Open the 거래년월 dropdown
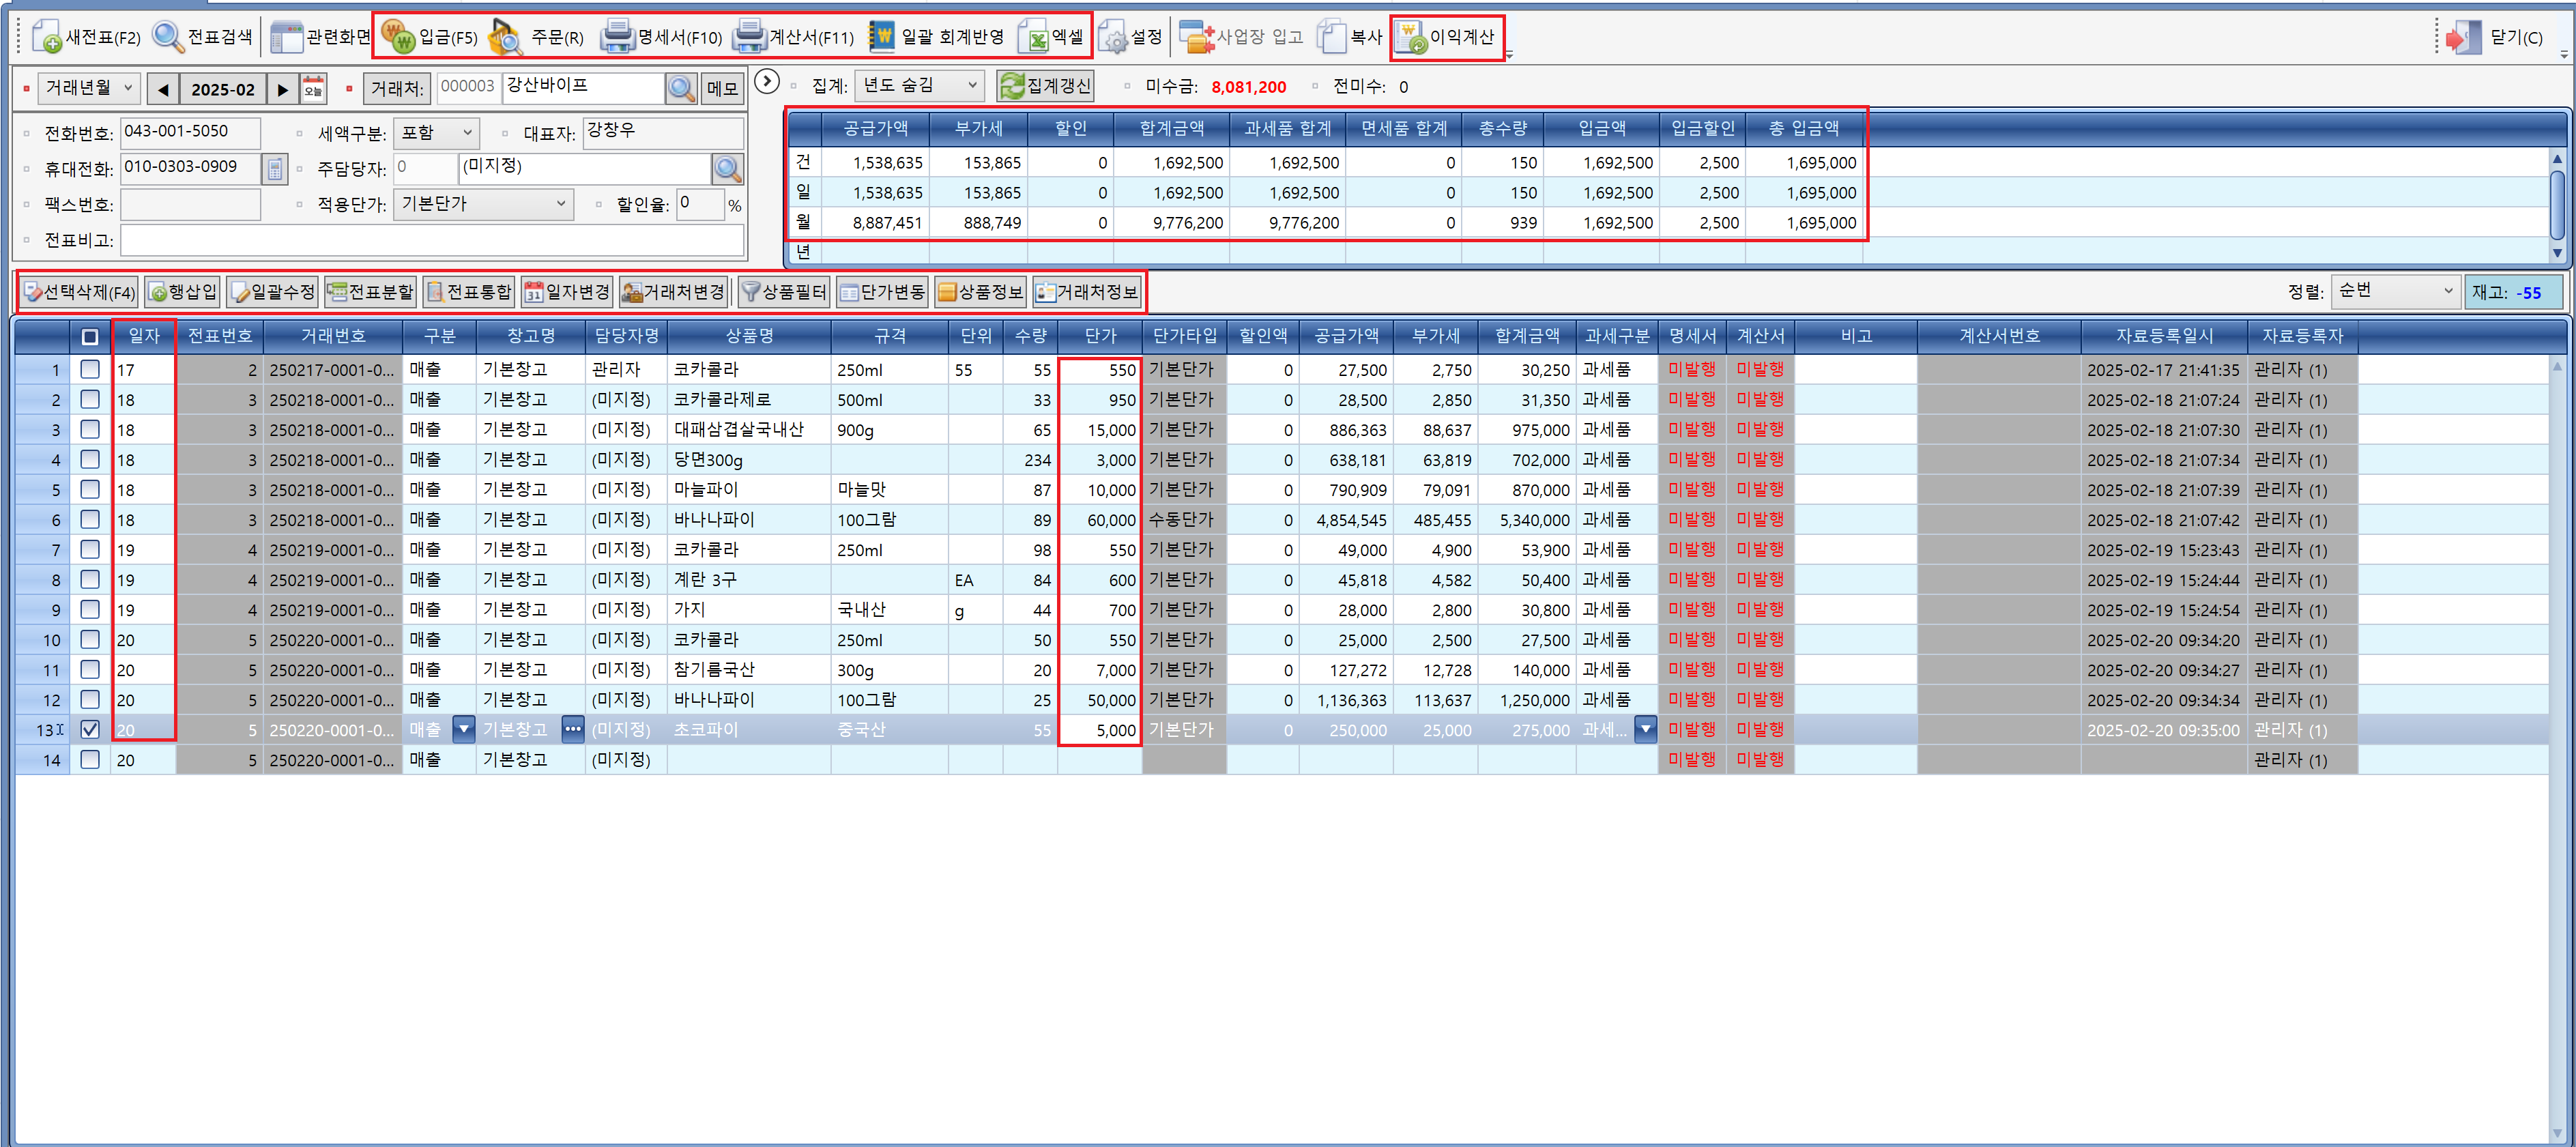The width and height of the screenshot is (2576, 1147). tap(88, 88)
